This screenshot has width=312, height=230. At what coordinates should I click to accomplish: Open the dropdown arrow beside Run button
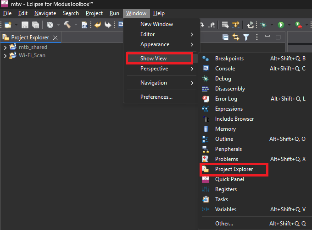coord(289,25)
